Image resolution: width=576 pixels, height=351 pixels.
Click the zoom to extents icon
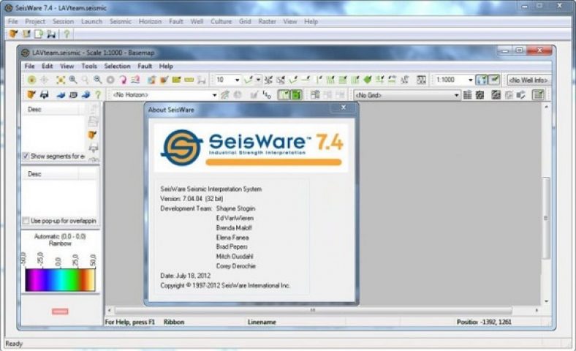tap(61, 80)
